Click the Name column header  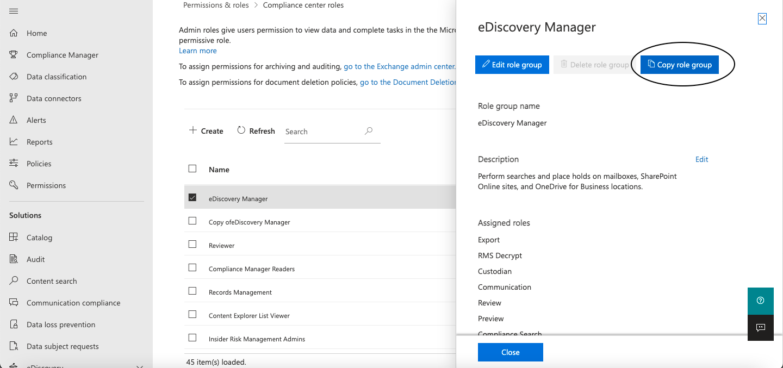(219, 170)
